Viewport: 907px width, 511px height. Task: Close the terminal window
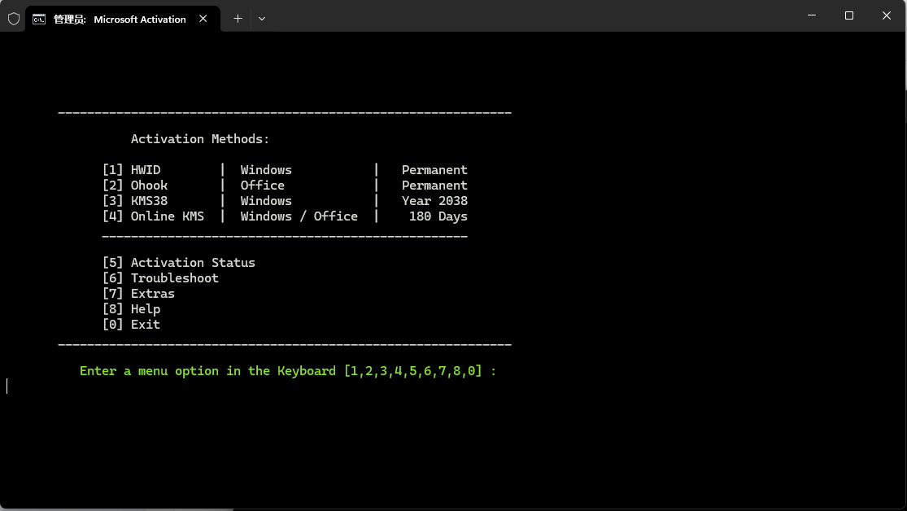coord(886,15)
